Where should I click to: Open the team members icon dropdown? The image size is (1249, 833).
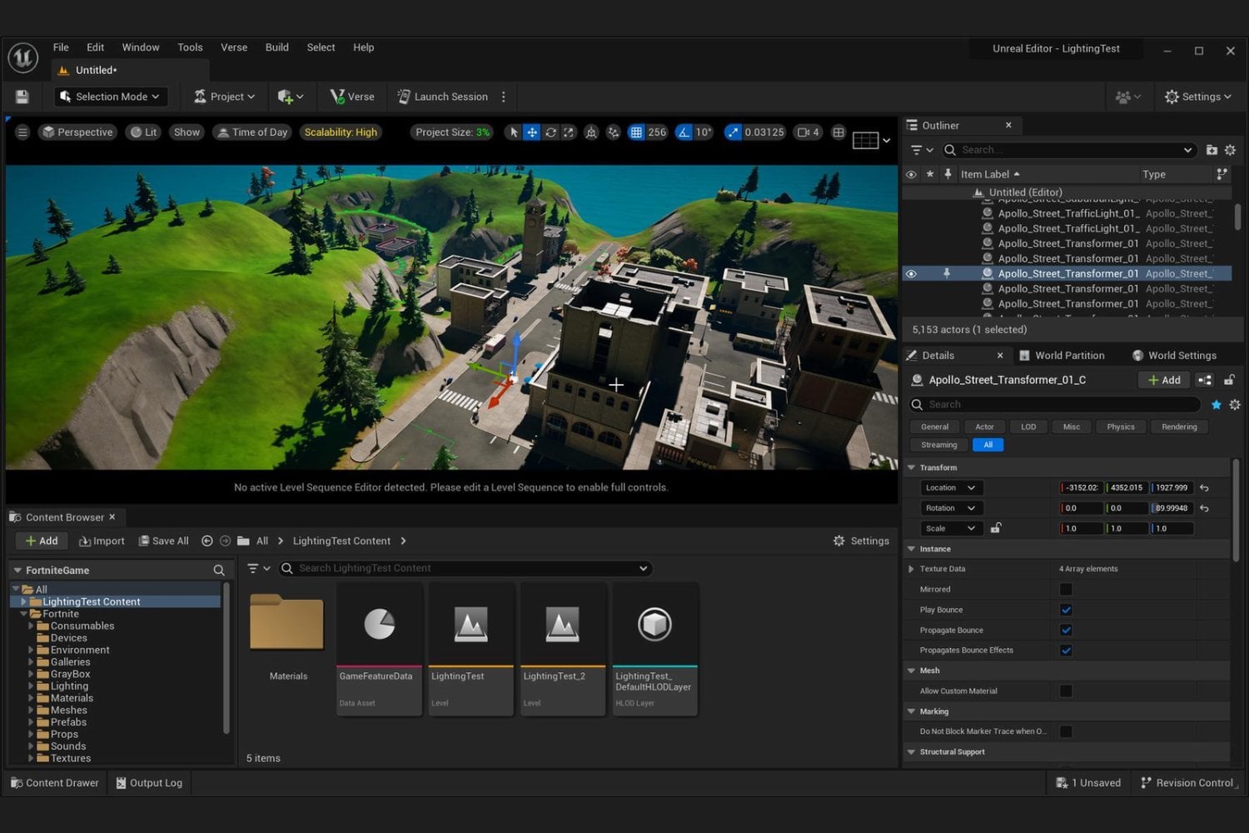pyautogui.click(x=1128, y=97)
